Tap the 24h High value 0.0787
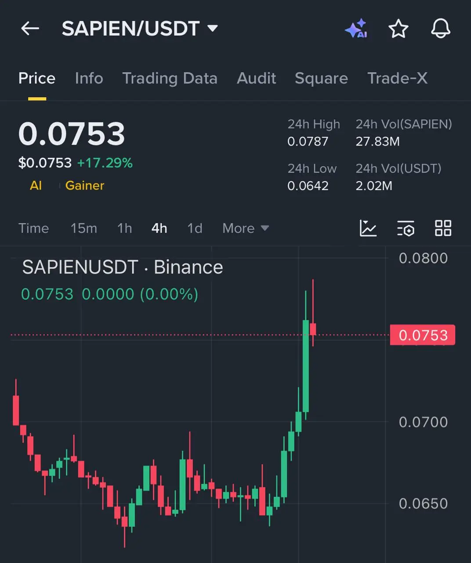471x563 pixels. point(308,142)
